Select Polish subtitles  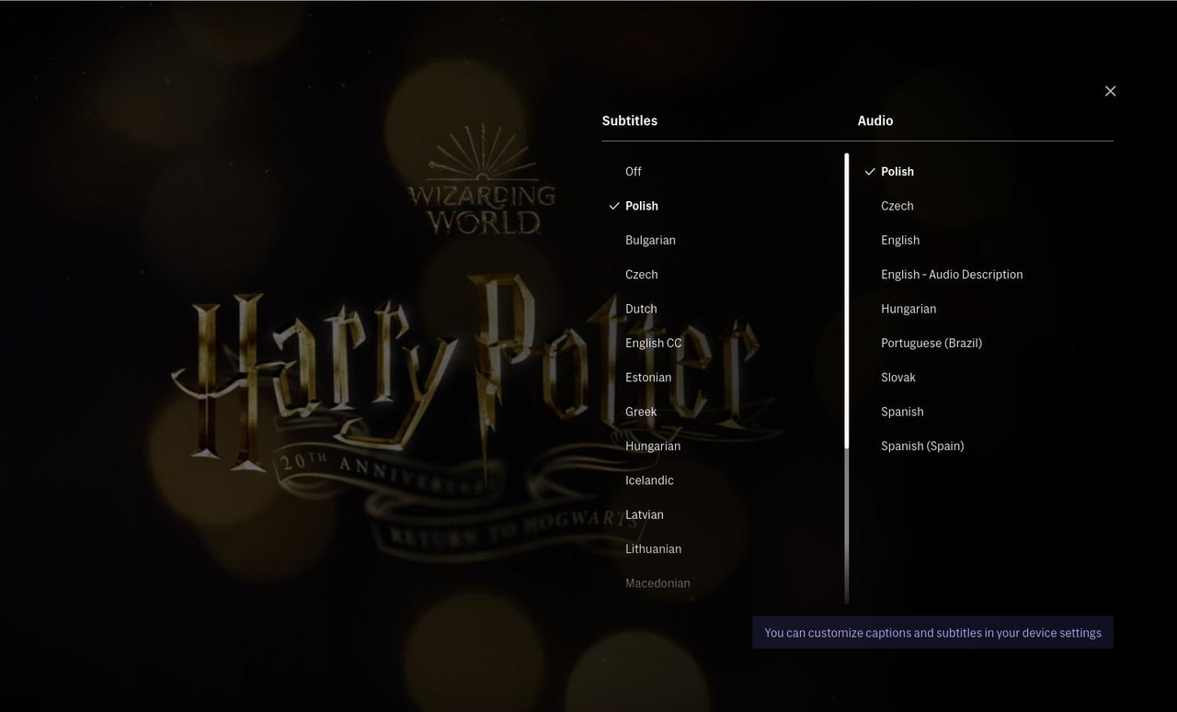642,206
